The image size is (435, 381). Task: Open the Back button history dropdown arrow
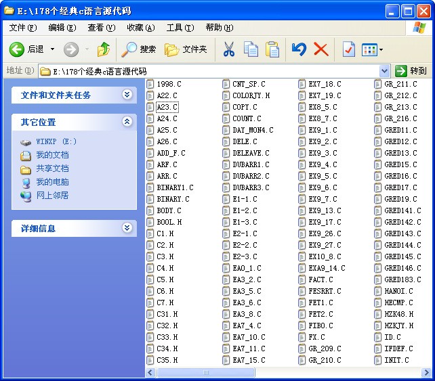click(52, 49)
